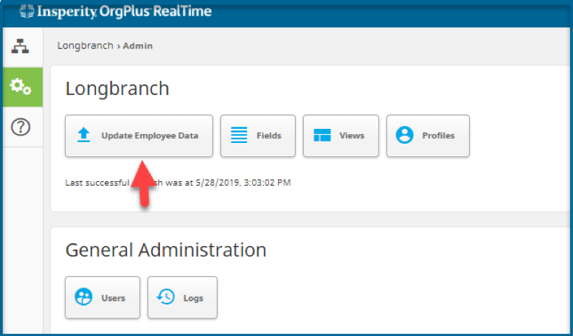The width and height of the screenshot is (573, 336).
Task: Open the Fields button
Action: 258,136
